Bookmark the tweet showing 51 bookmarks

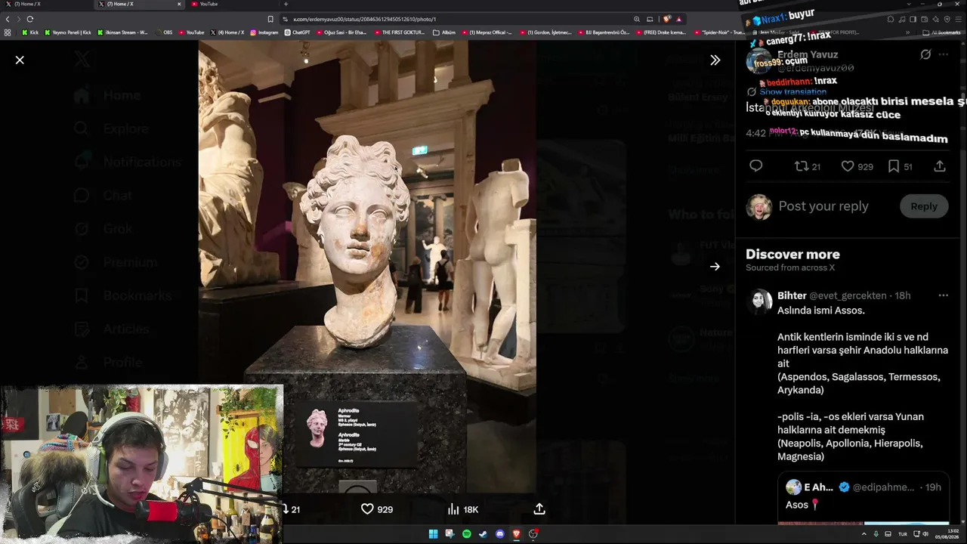pos(900,166)
